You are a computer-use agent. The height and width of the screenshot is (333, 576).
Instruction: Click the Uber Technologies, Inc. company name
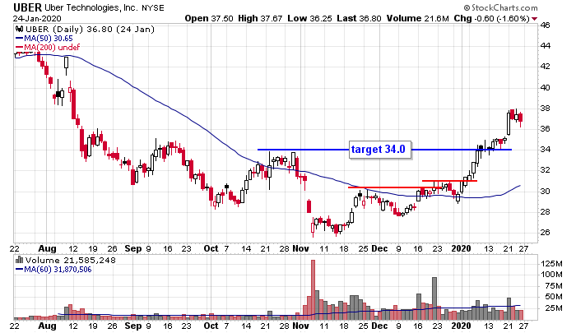tap(91, 7)
